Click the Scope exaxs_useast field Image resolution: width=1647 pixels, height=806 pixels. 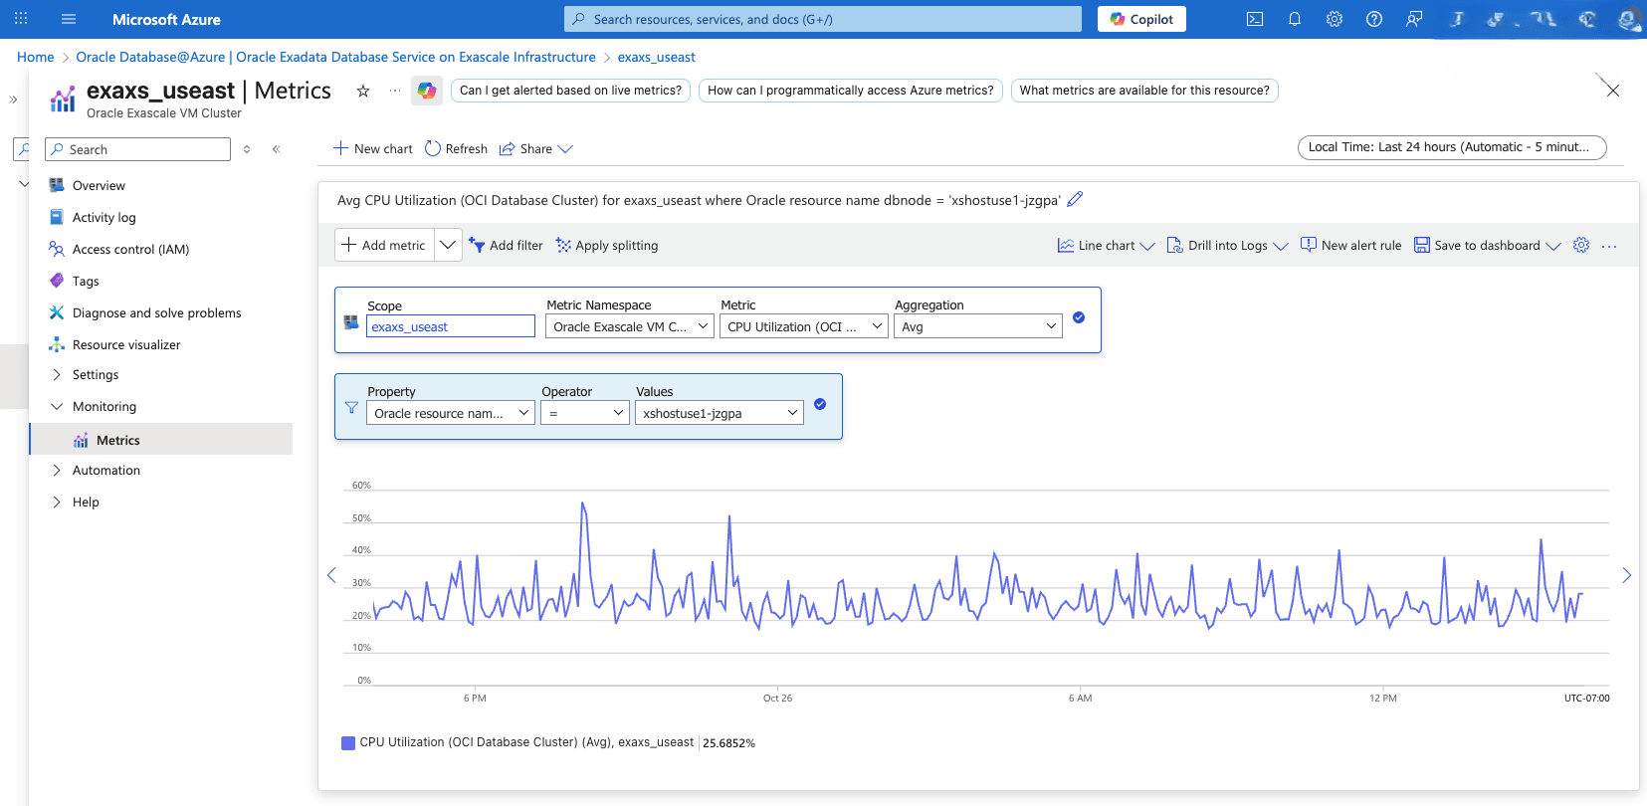click(x=451, y=326)
